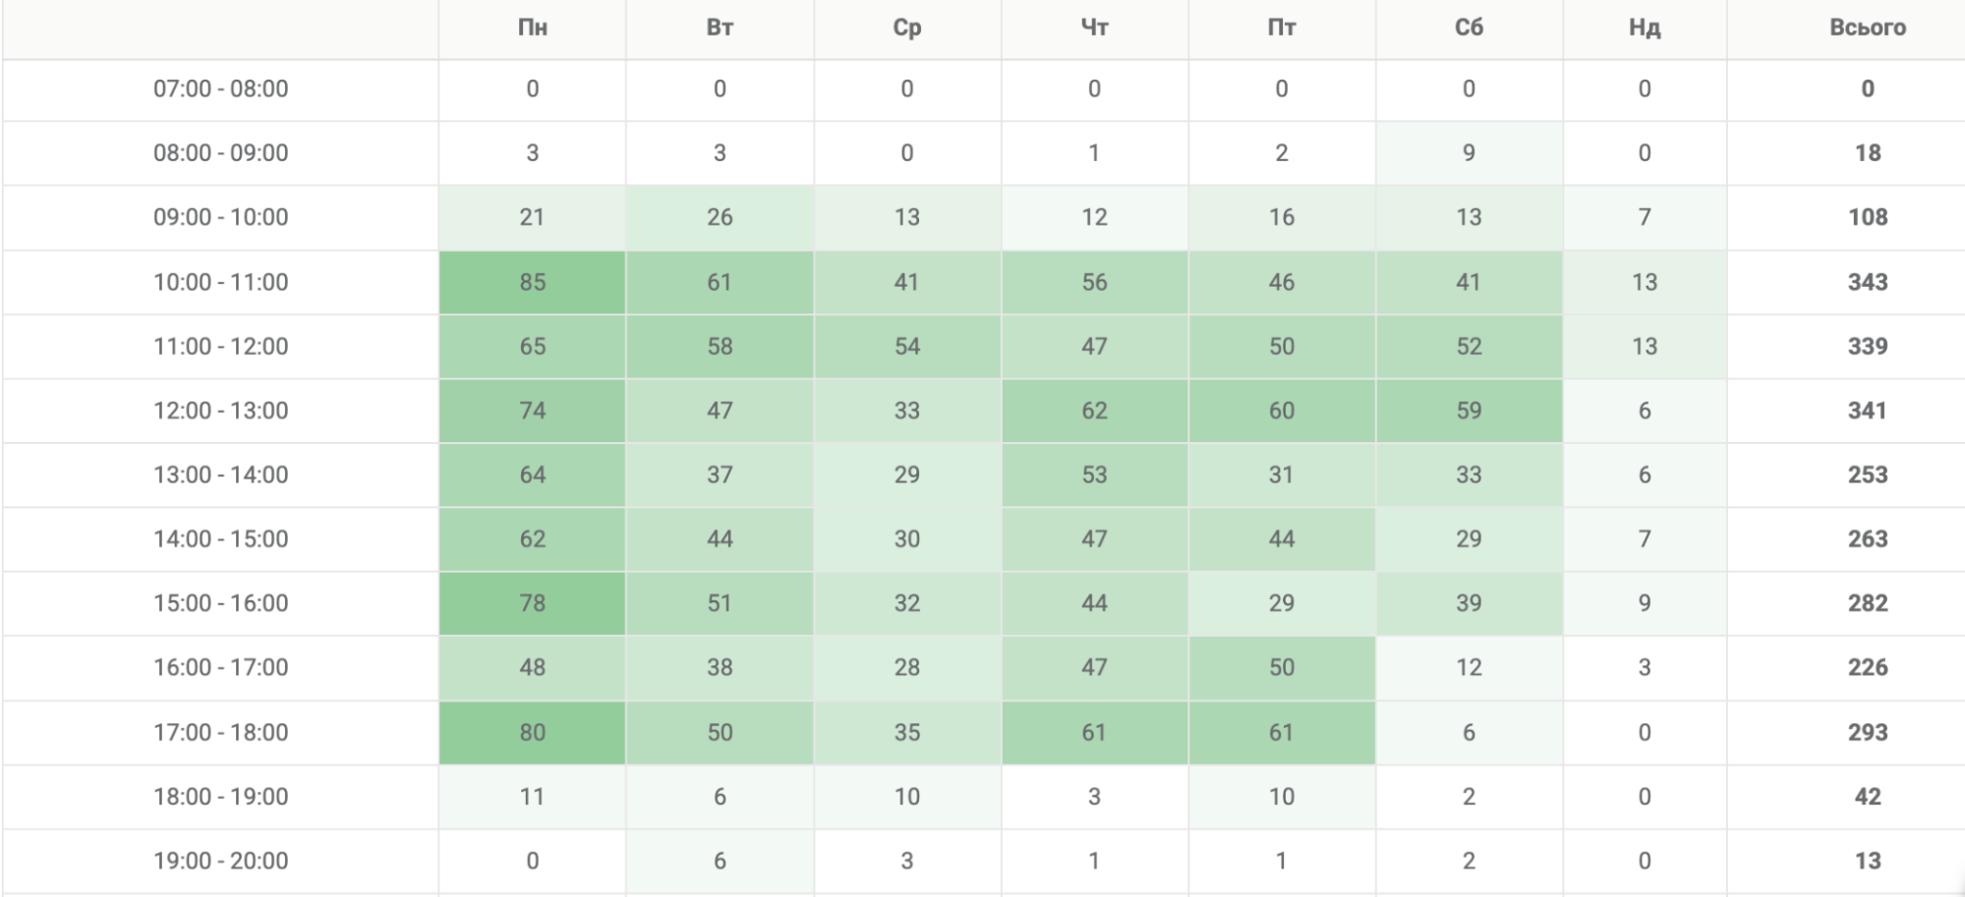Select the total value 343
Screen dimensions: 1965x897
pos(1867,282)
